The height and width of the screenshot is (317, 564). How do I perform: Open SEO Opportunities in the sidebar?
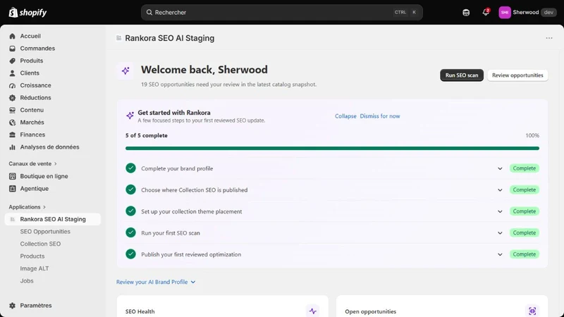[45, 232]
